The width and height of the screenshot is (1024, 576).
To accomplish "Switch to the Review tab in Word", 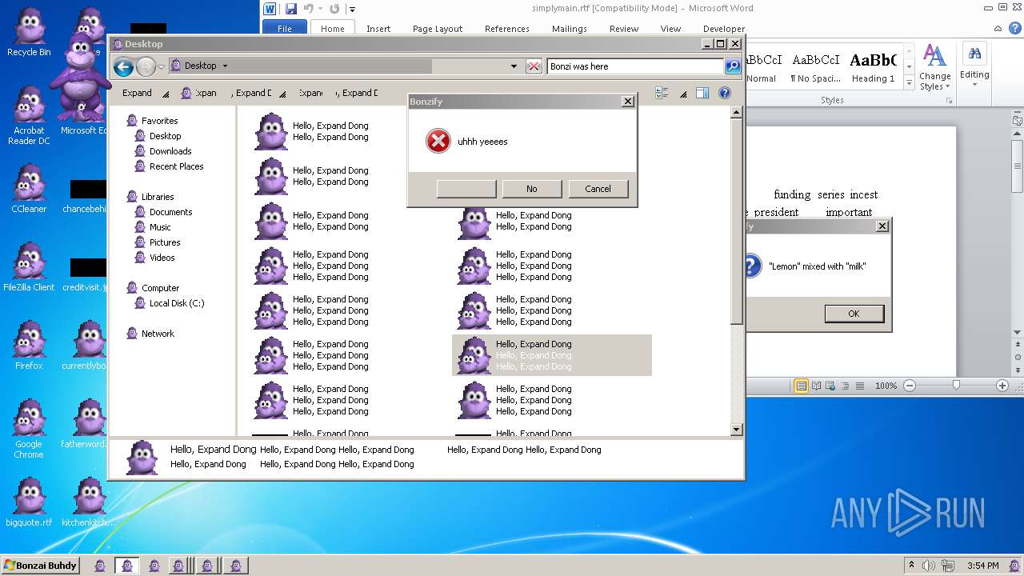I will pos(624,28).
